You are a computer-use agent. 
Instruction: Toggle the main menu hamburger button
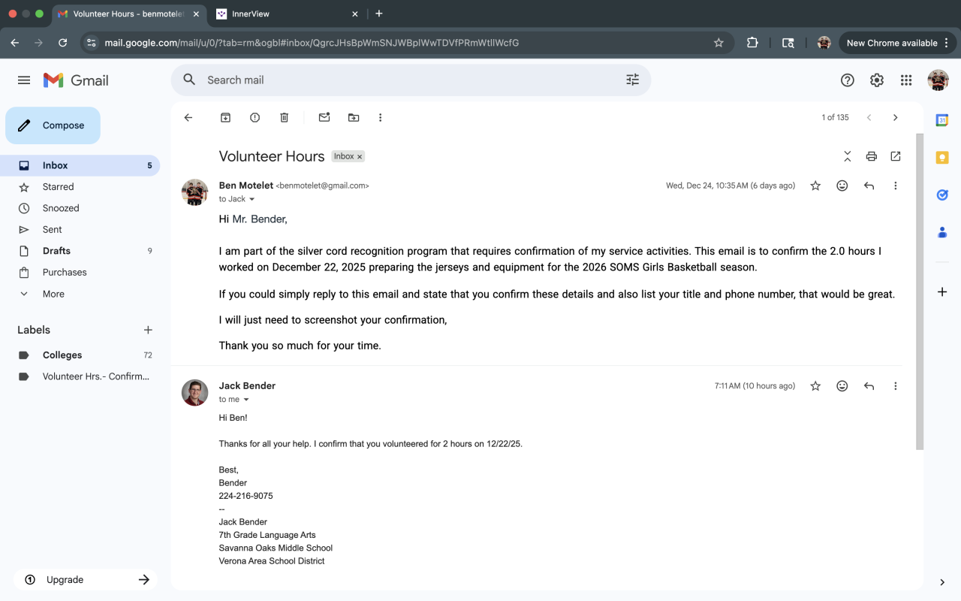[24, 80]
